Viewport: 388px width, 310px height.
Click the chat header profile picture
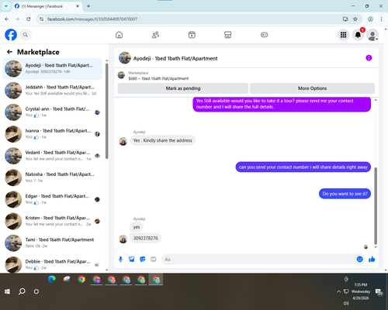coord(125,58)
